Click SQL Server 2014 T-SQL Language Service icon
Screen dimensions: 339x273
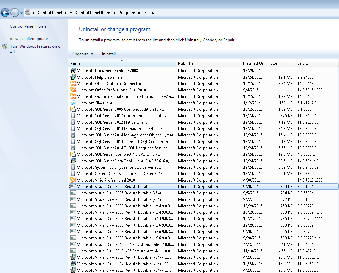click(73, 148)
